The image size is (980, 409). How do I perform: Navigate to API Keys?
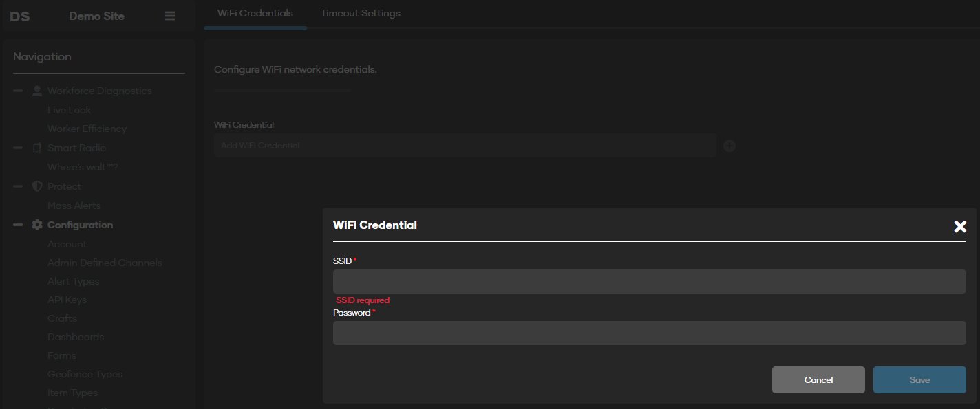tap(67, 299)
